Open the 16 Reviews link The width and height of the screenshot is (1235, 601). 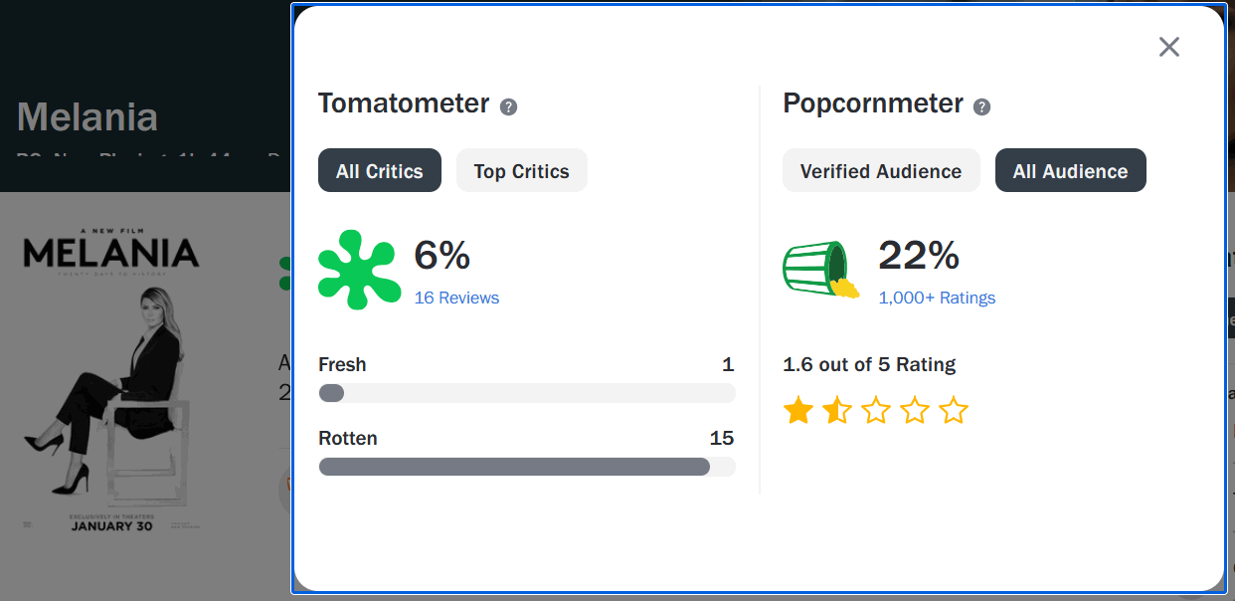pyautogui.click(x=456, y=298)
